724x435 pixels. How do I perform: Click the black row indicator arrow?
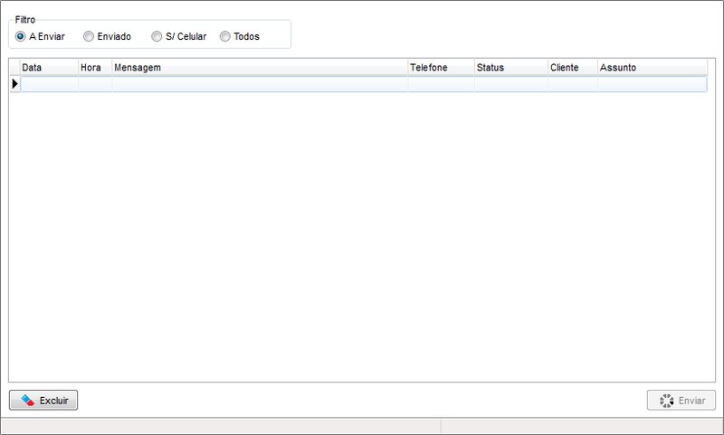click(x=14, y=83)
